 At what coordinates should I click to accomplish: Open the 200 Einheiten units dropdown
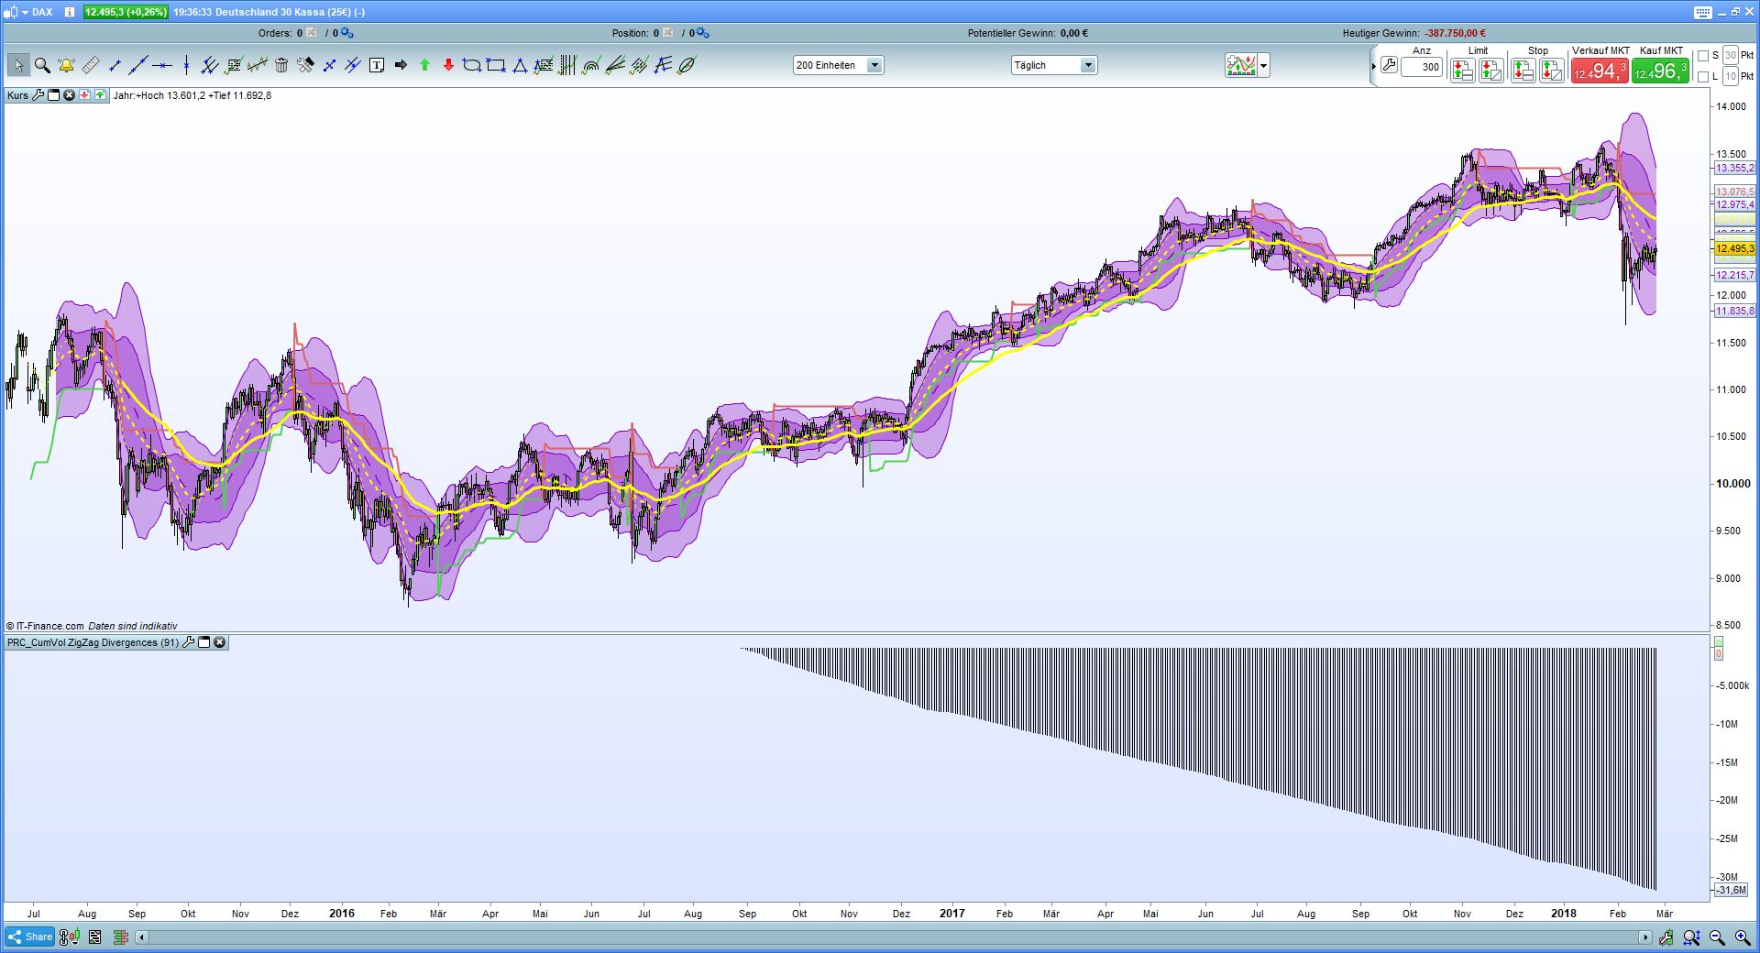click(x=838, y=65)
